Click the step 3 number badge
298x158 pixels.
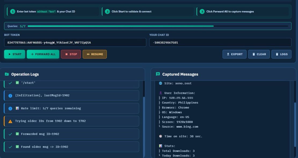[202, 12]
